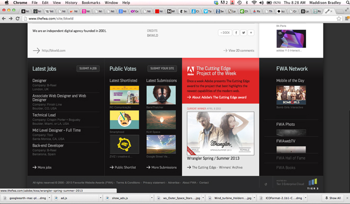The height and width of the screenshot is (204, 350).
Task: Open Technical Lead job listing
Action: click(x=44, y=115)
